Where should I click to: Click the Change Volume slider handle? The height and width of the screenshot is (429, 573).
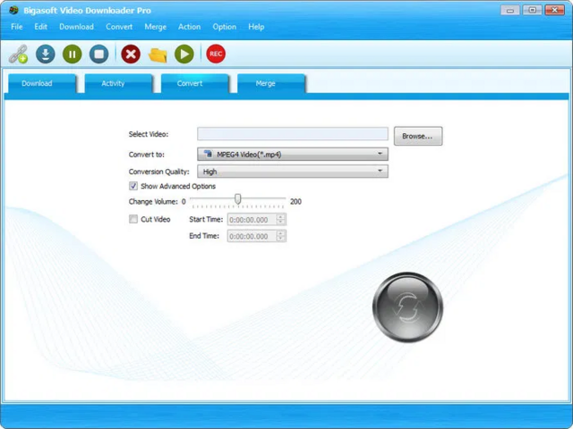click(x=238, y=199)
